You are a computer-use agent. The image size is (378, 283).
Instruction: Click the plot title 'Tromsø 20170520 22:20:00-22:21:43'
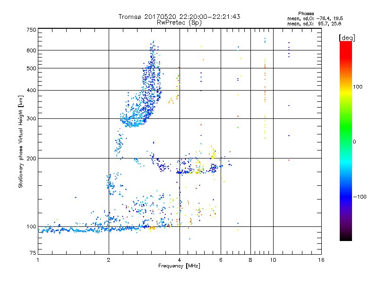(x=180, y=17)
